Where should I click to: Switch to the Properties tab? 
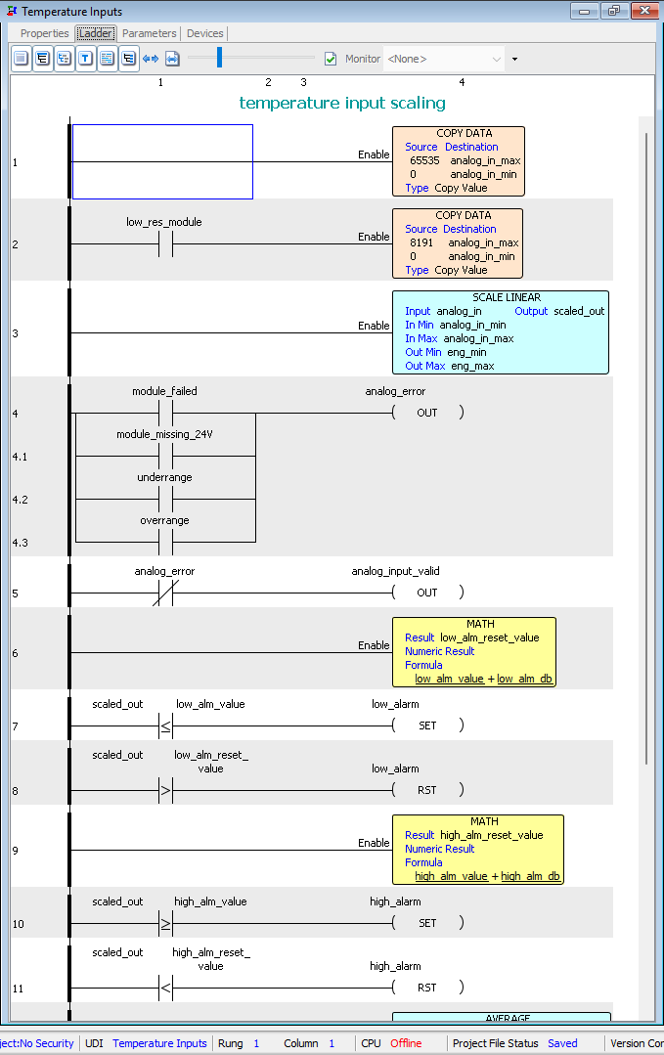(45, 33)
